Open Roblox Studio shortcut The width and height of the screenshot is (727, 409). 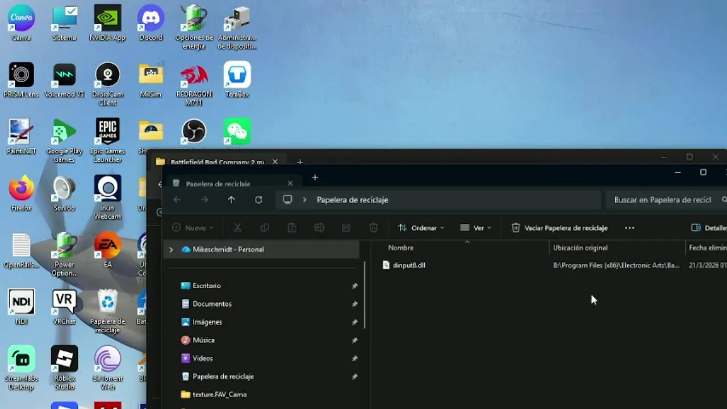click(64, 368)
